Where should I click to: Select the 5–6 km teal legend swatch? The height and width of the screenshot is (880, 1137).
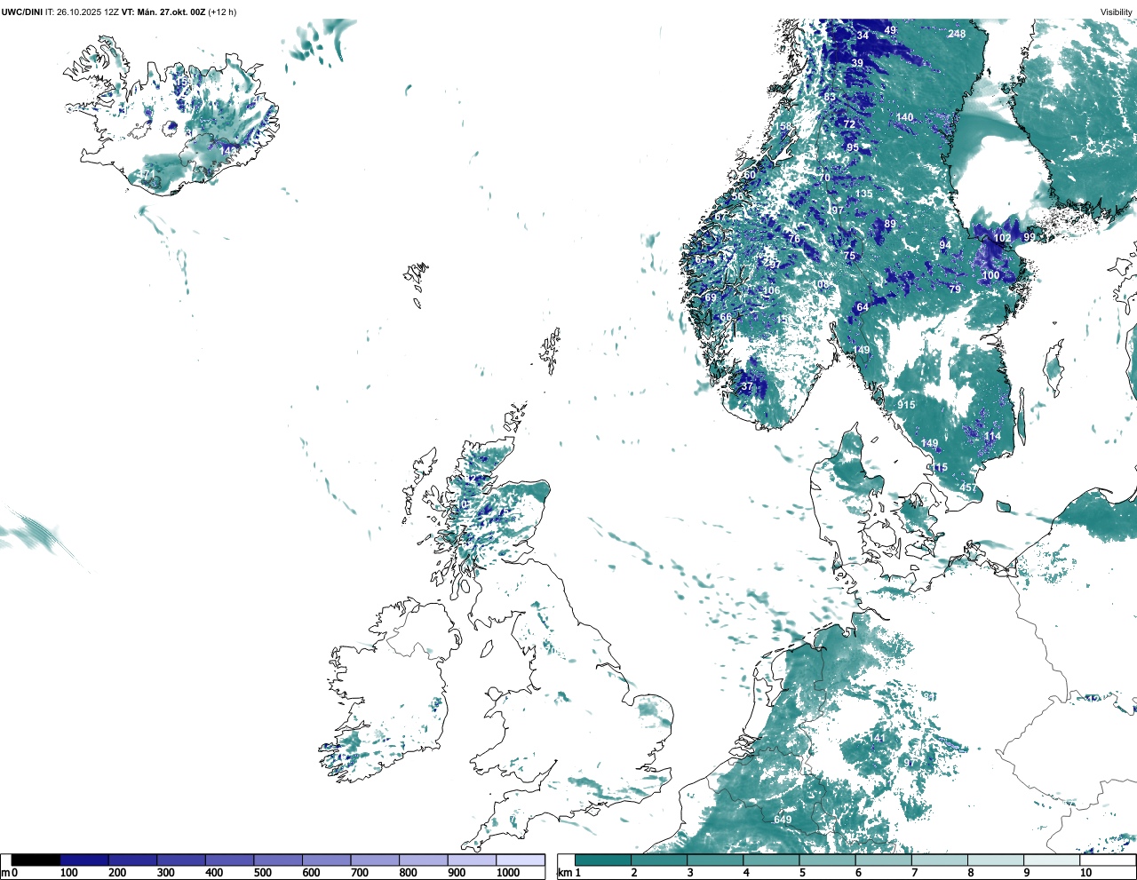828,860
